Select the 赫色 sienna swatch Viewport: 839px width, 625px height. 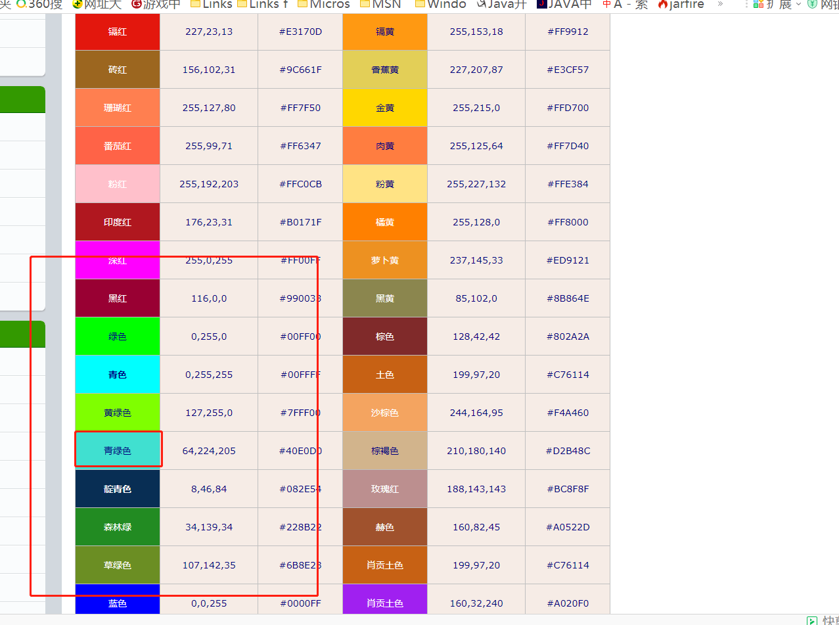click(x=385, y=527)
